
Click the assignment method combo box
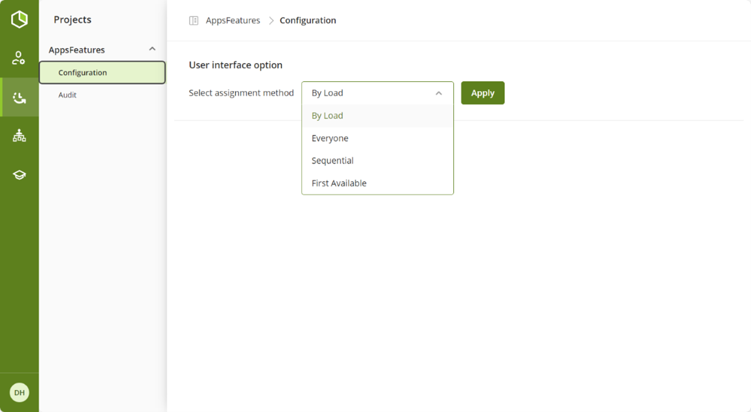click(x=378, y=93)
